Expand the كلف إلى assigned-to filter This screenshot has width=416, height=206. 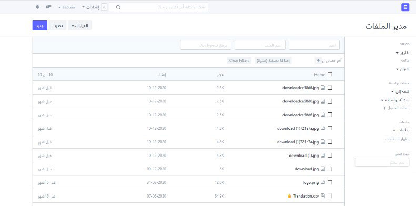(x=400, y=92)
